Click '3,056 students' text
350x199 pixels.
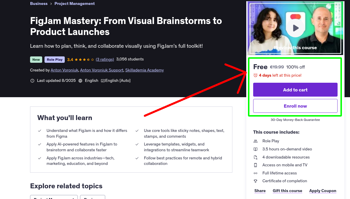(x=130, y=59)
